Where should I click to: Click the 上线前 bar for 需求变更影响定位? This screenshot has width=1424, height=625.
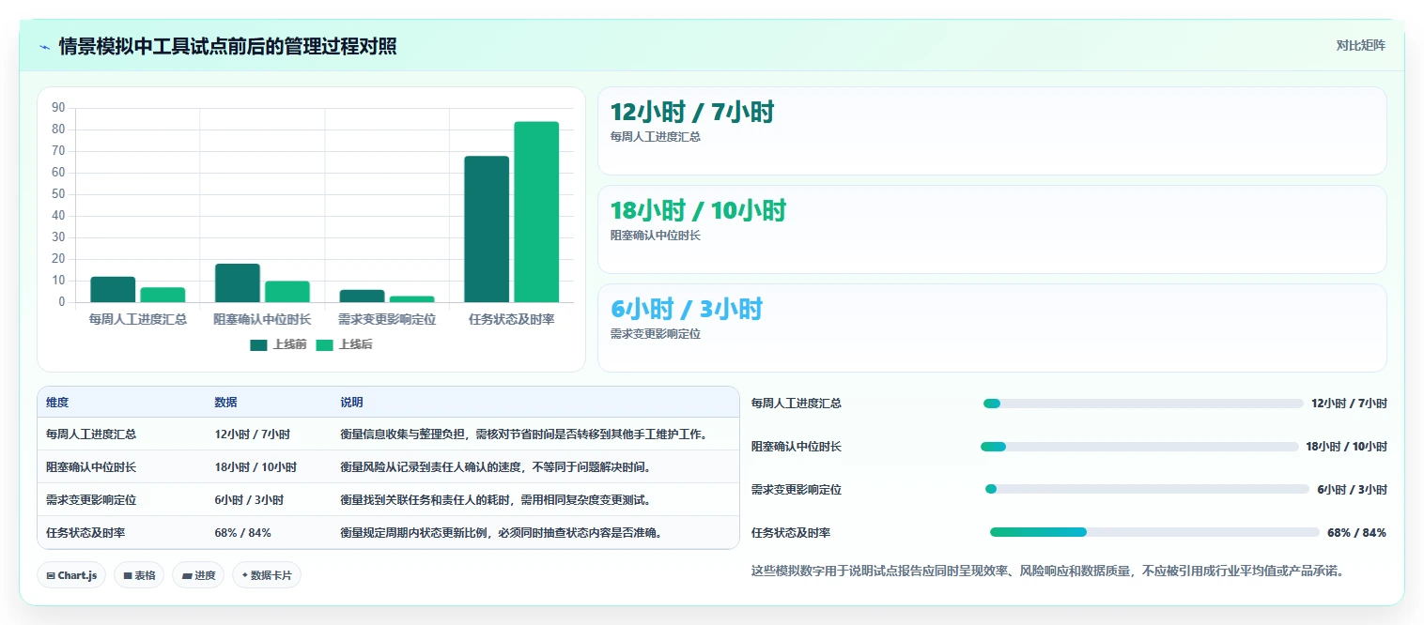tap(362, 296)
